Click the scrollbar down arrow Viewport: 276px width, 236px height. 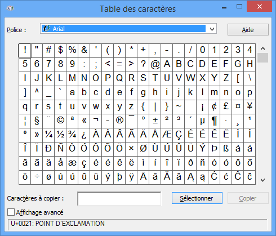(x=262, y=180)
